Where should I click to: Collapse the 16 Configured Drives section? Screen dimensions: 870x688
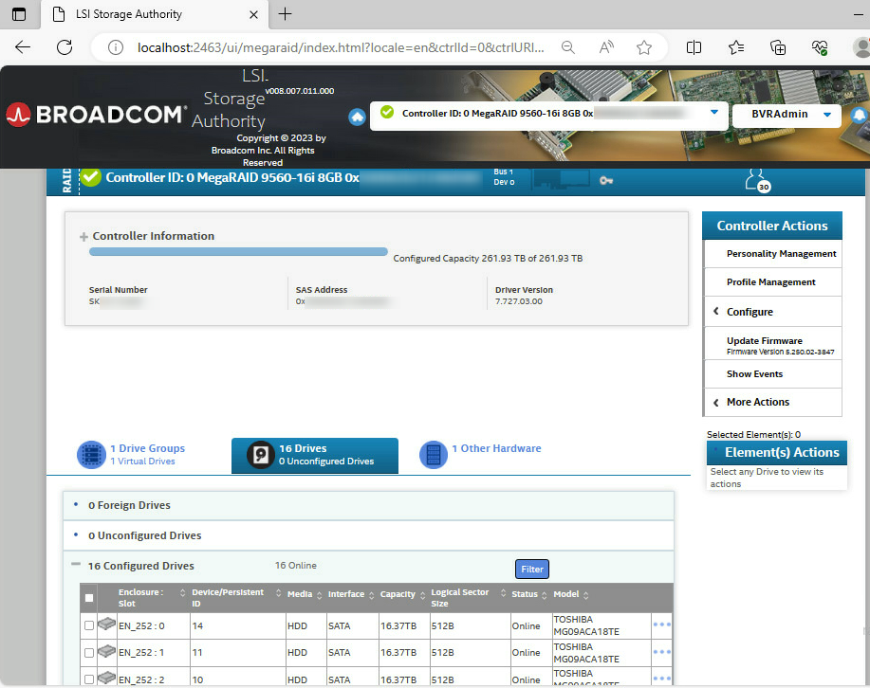pyautogui.click(x=75, y=565)
